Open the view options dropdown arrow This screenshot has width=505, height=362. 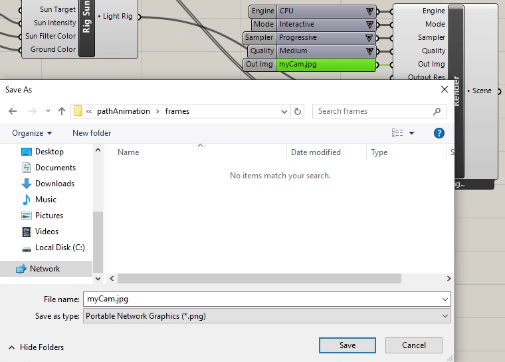(411, 133)
